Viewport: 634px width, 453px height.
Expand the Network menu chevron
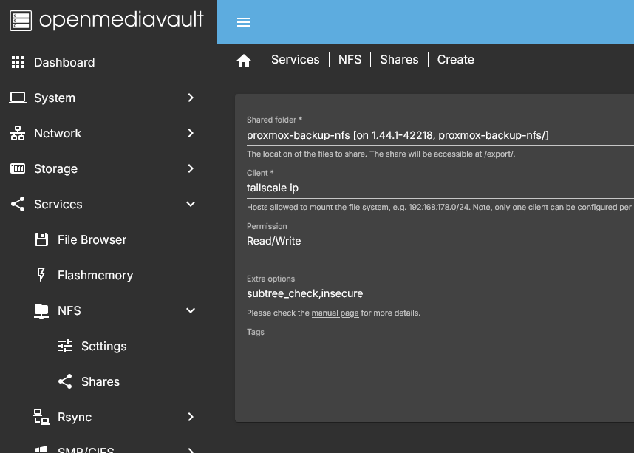click(x=191, y=133)
